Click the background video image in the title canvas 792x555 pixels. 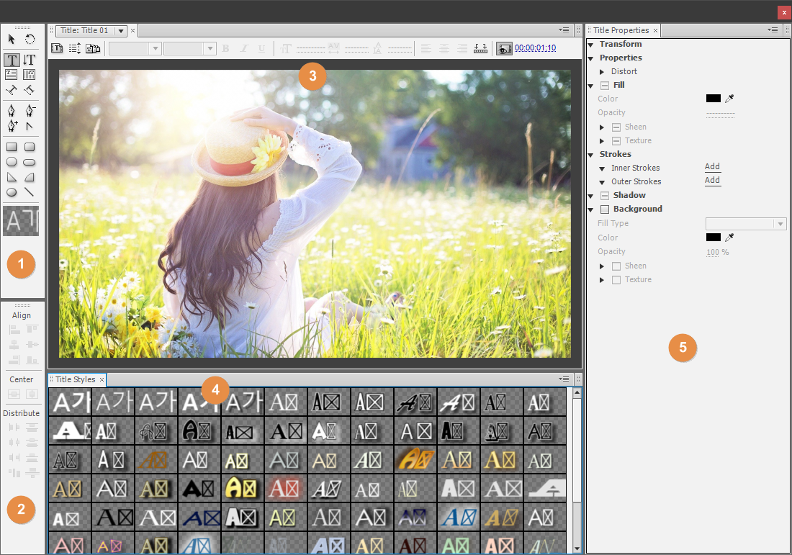315,214
